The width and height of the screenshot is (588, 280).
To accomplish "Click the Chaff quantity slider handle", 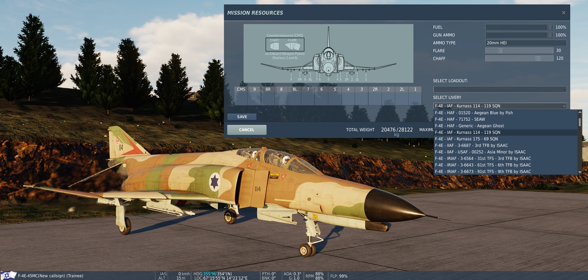I will point(538,58).
